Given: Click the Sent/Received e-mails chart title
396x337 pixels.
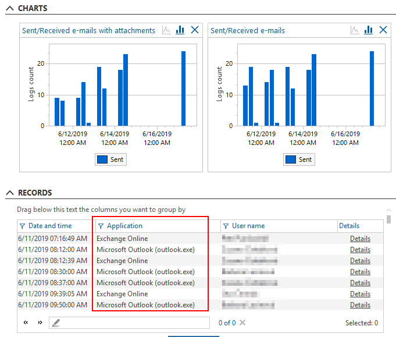Looking at the screenshot, I should [x=248, y=31].
